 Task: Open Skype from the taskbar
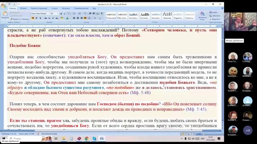point(94,139)
